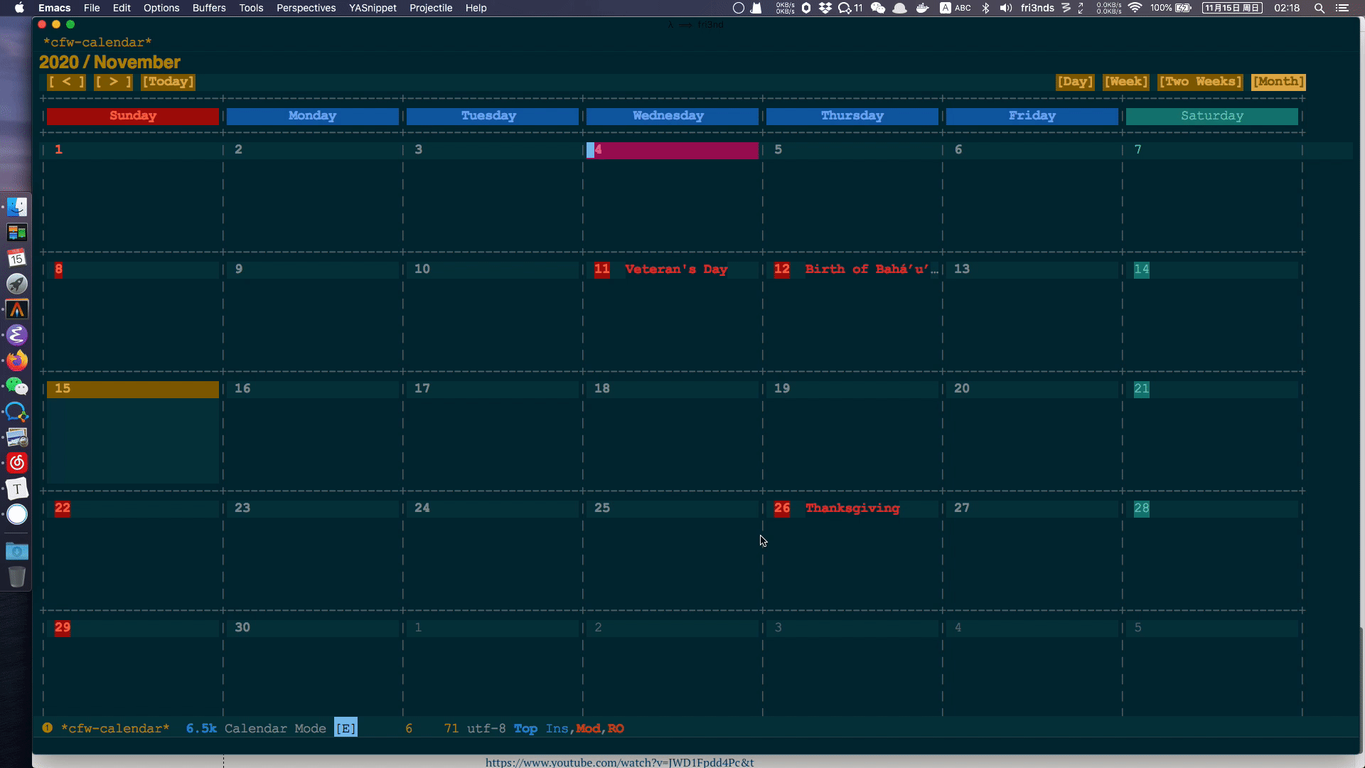The width and height of the screenshot is (1365, 768).
Task: Open the Projectile menu
Action: point(431,8)
